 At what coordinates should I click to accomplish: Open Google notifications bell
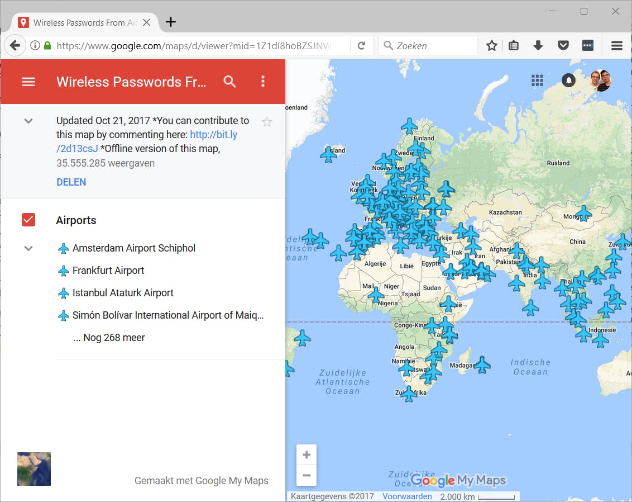tap(569, 80)
